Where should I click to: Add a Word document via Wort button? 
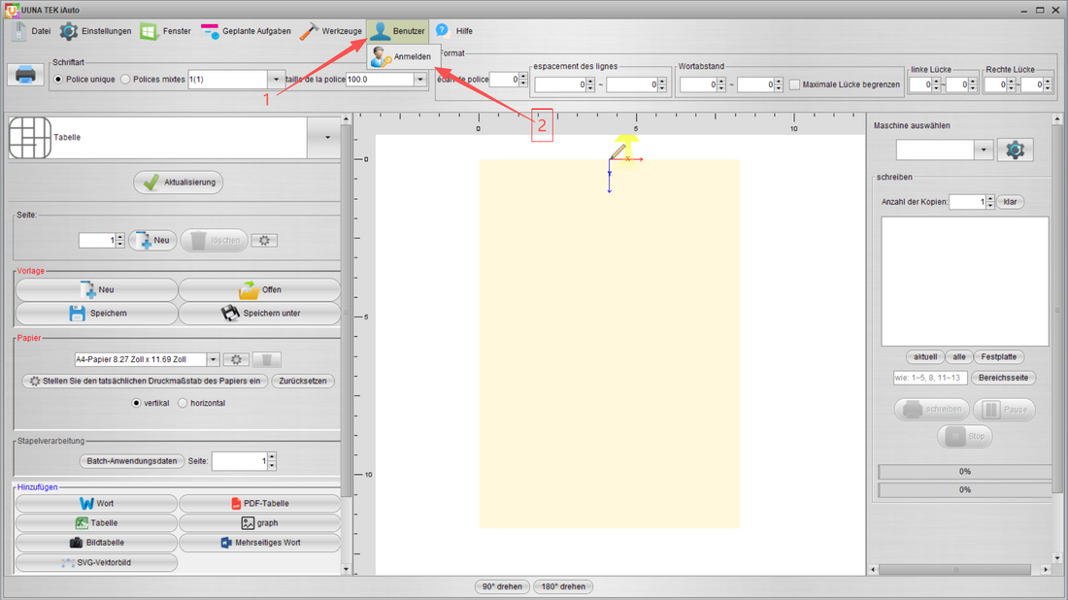(97, 503)
